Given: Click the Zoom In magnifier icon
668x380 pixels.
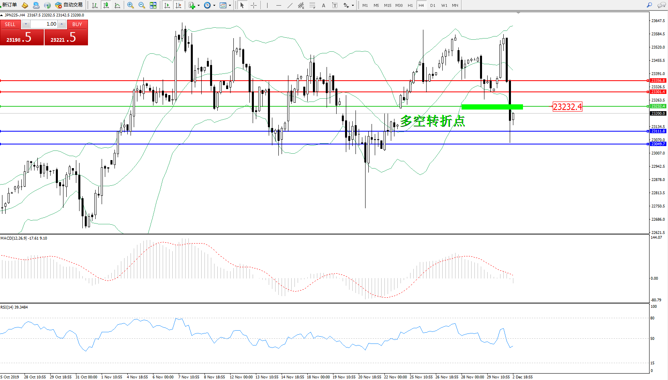Looking at the screenshot, I should (x=130, y=5).
